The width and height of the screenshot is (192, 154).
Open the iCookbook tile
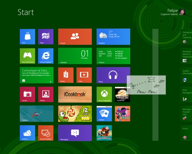click(75, 94)
